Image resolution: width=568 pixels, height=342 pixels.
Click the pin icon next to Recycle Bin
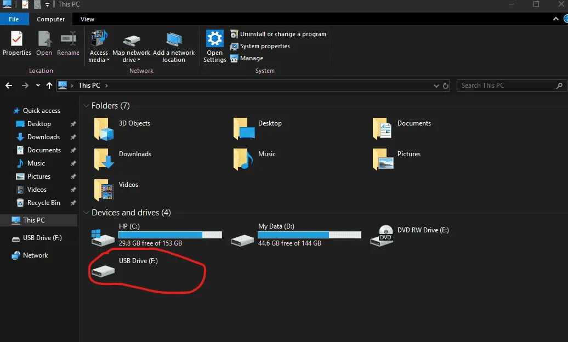(x=73, y=203)
